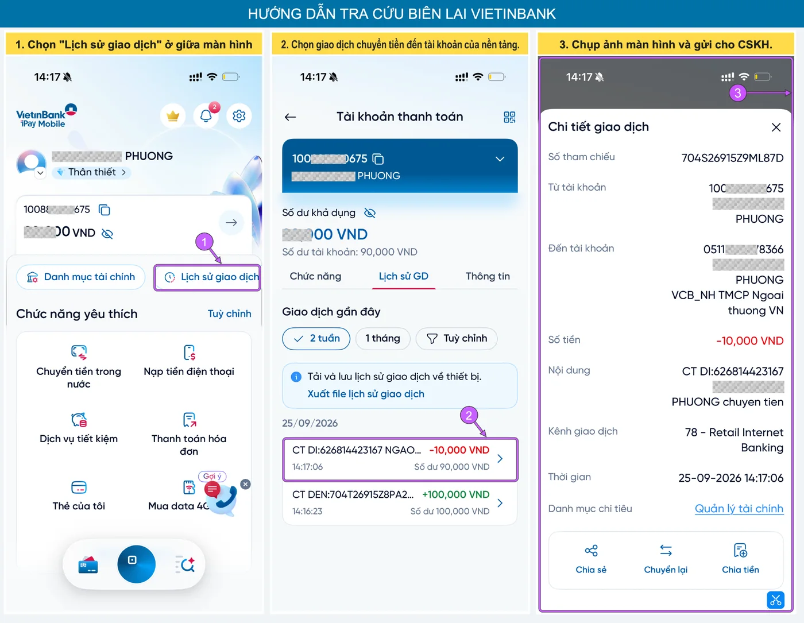Open Quản lý tài chính link
This screenshot has height=623, width=804.
click(739, 509)
